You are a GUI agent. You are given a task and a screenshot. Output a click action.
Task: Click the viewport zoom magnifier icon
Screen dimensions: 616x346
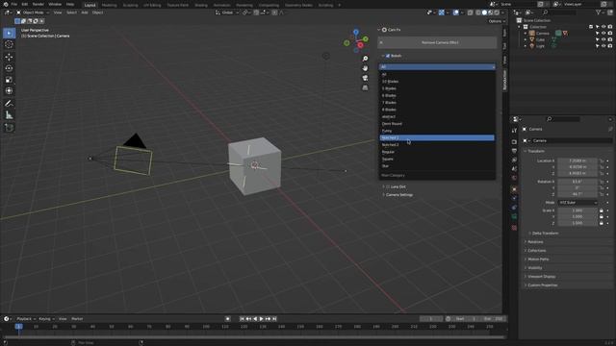365,59
